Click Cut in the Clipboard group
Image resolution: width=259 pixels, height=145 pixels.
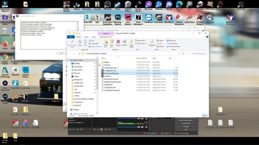click(x=91, y=40)
